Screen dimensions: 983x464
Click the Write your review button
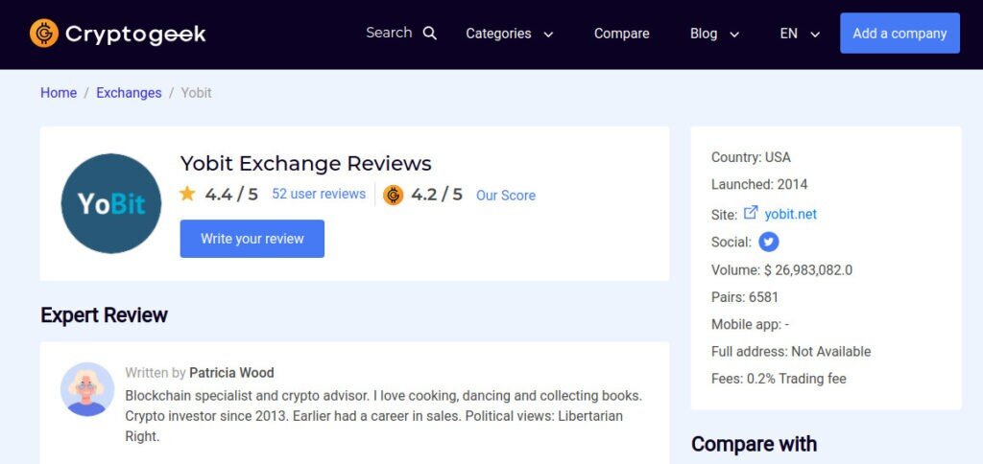(x=252, y=239)
